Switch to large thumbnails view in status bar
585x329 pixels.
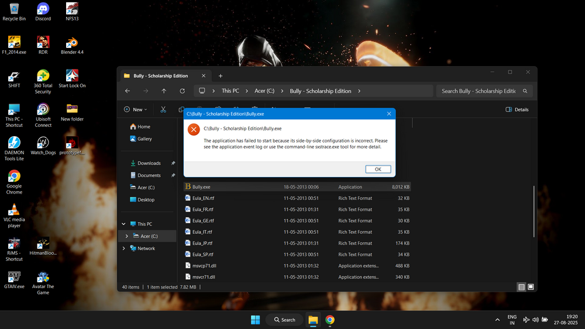tap(531, 287)
